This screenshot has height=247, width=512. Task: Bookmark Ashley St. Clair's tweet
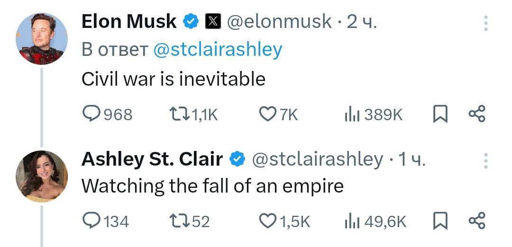point(440,221)
